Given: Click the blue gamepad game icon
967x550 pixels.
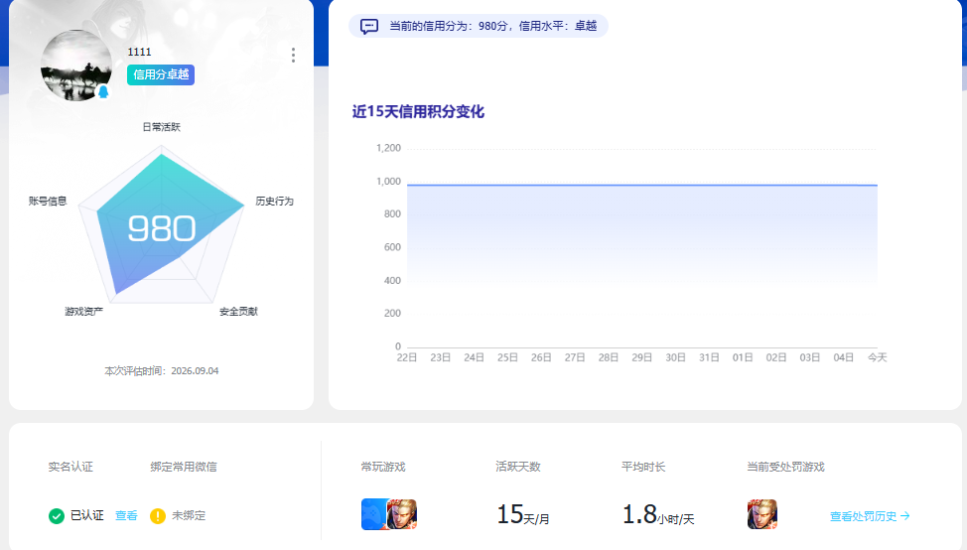Looking at the screenshot, I should (373, 514).
